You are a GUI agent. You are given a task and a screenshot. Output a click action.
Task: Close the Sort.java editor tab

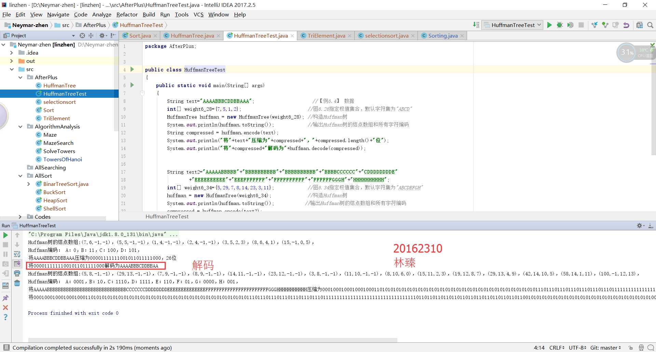tap(155, 36)
